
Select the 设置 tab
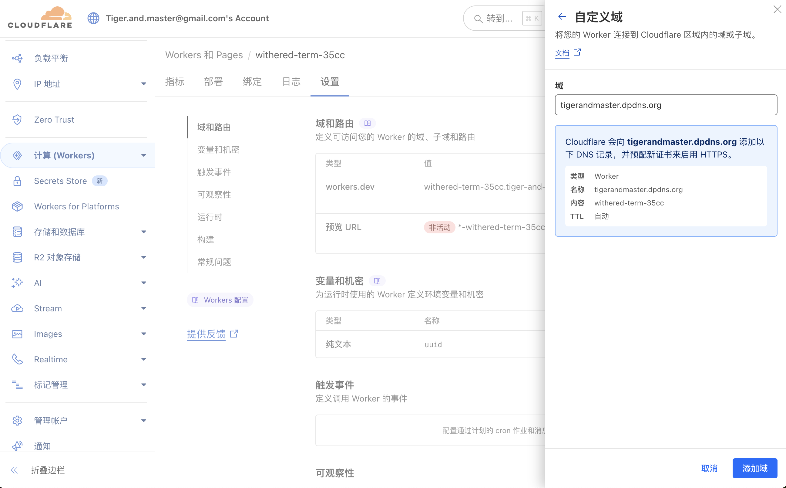330,82
